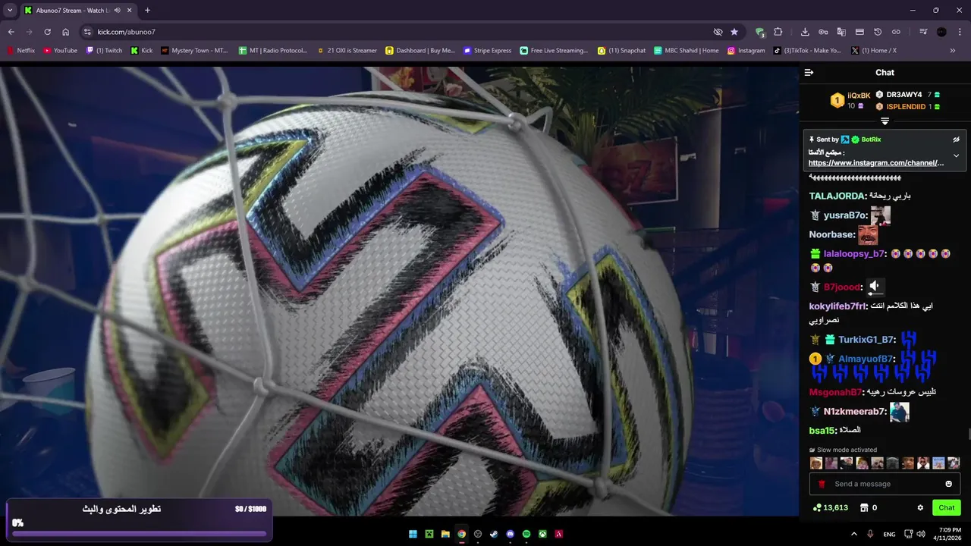Image resolution: width=971 pixels, height=546 pixels.
Task: Toggle the taskbar microphone icon
Action: click(x=870, y=534)
